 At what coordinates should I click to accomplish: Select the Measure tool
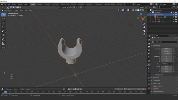(x=3, y=44)
